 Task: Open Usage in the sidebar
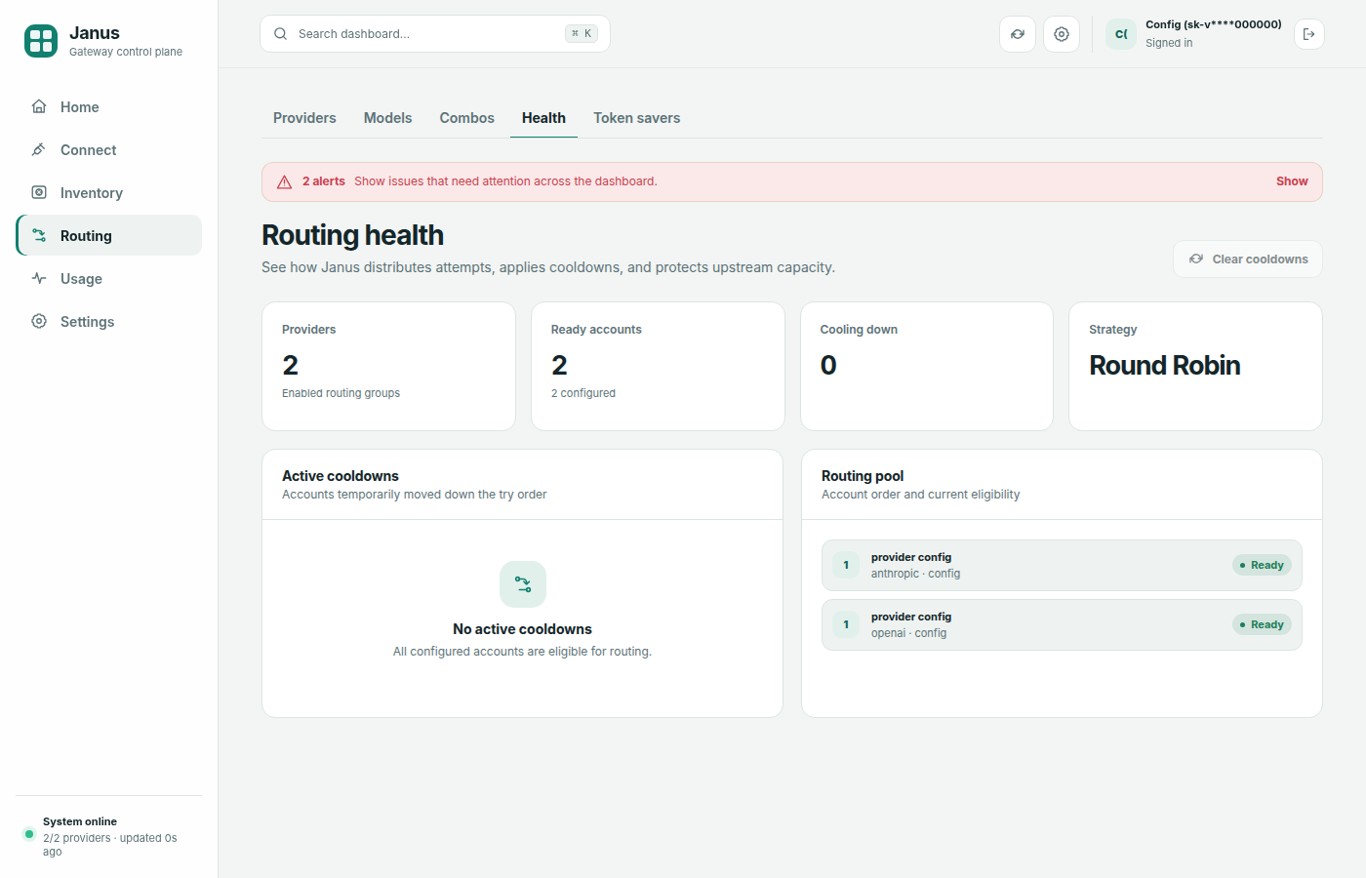[x=109, y=278]
